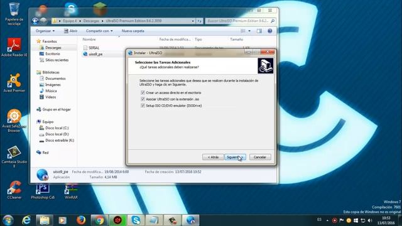This screenshot has width=402, height=226.
Task: Open Sitios recientes in the sidebar
Action: [57, 60]
